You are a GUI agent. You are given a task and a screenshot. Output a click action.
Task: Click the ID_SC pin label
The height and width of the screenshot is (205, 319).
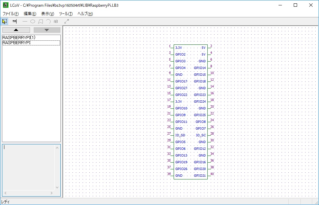[201, 135]
